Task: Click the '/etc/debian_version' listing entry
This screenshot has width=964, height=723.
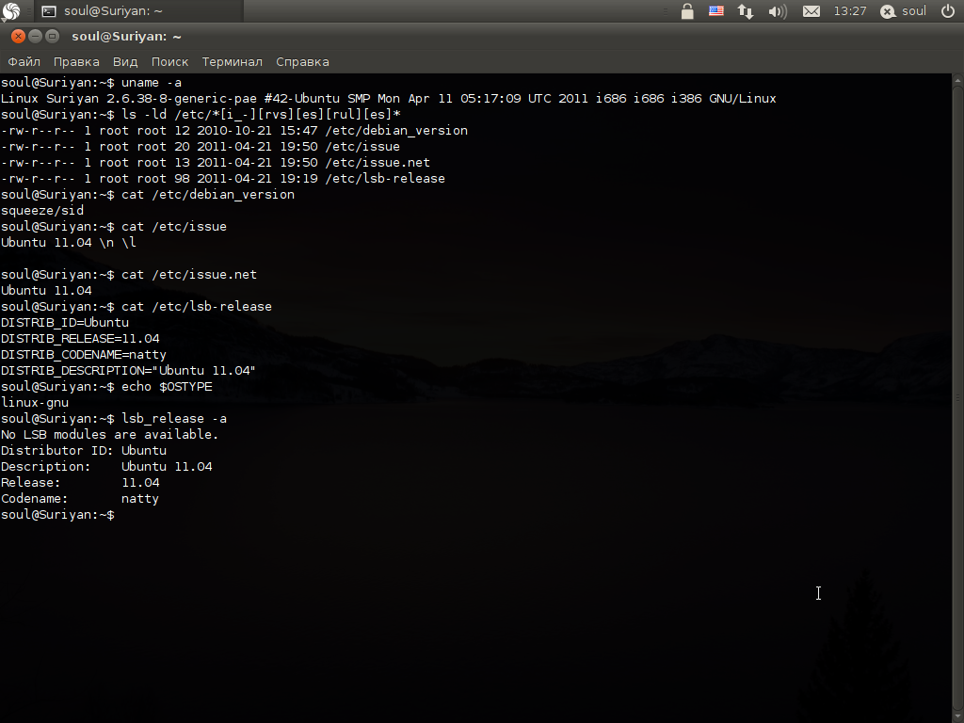Action: click(396, 130)
